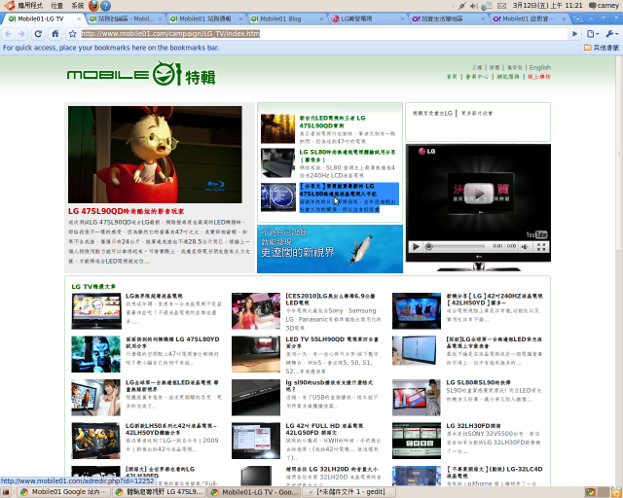
Task: Open the CES2010 LG 6.9 article
Action: pos(330,300)
